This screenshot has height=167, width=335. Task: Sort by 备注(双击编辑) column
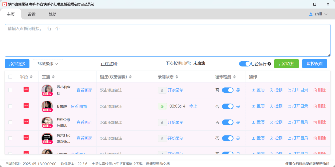tap(130, 77)
